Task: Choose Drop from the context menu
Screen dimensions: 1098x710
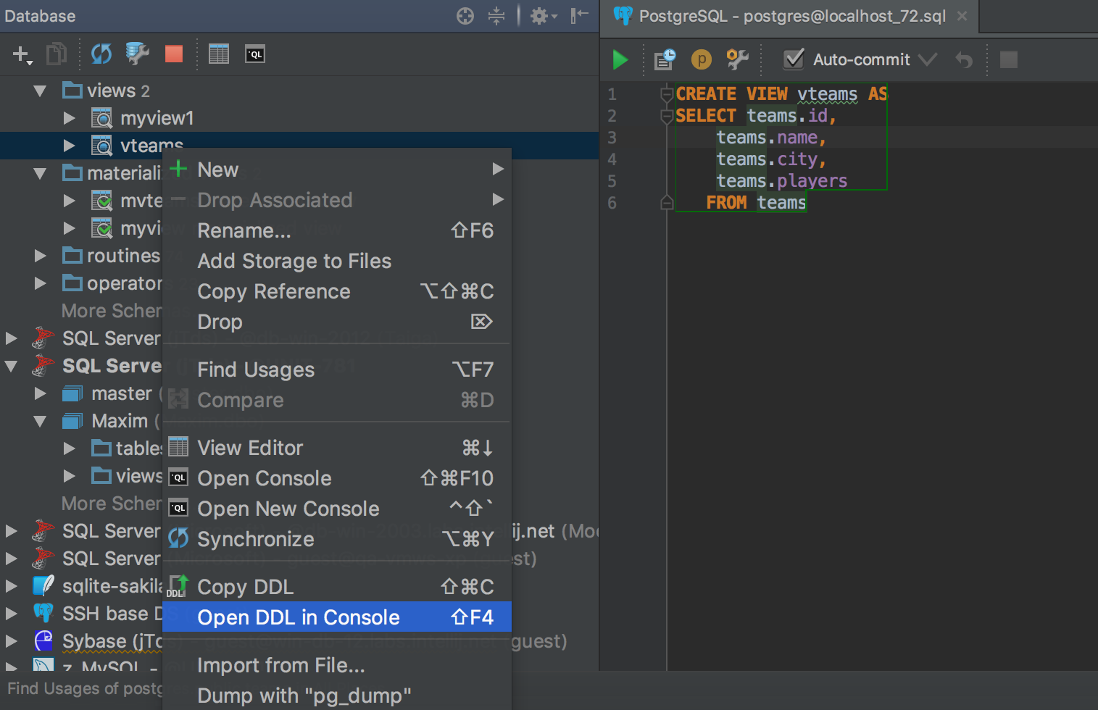Action: click(337, 322)
